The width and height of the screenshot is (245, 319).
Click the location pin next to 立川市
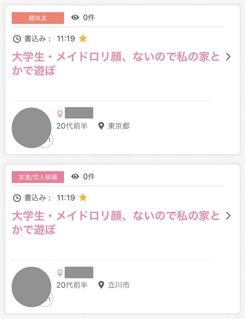(x=101, y=285)
